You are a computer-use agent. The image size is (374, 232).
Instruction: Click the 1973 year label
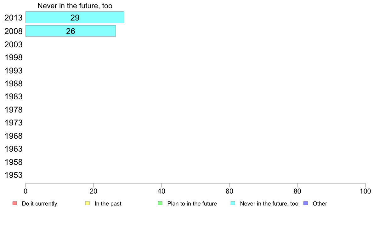coord(13,123)
